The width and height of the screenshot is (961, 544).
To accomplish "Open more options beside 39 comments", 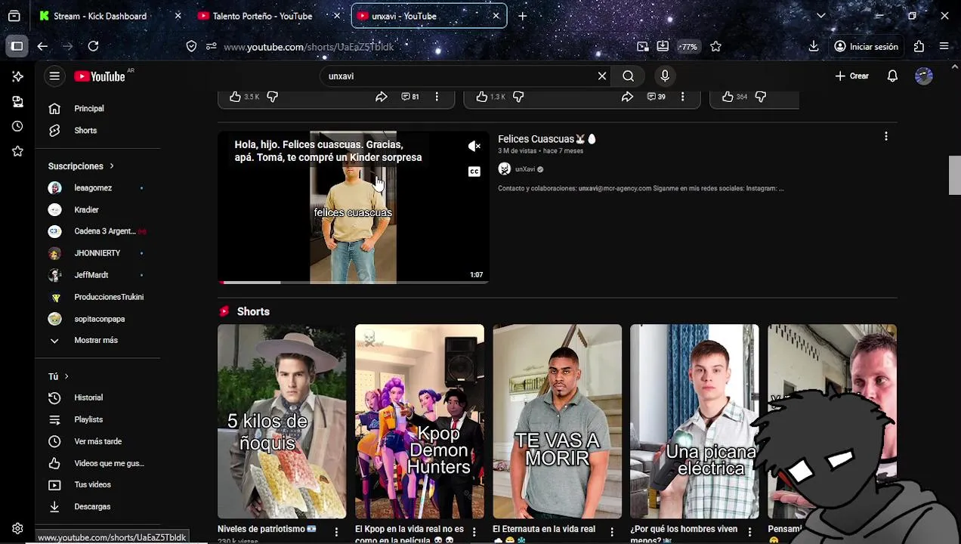I will click(682, 97).
